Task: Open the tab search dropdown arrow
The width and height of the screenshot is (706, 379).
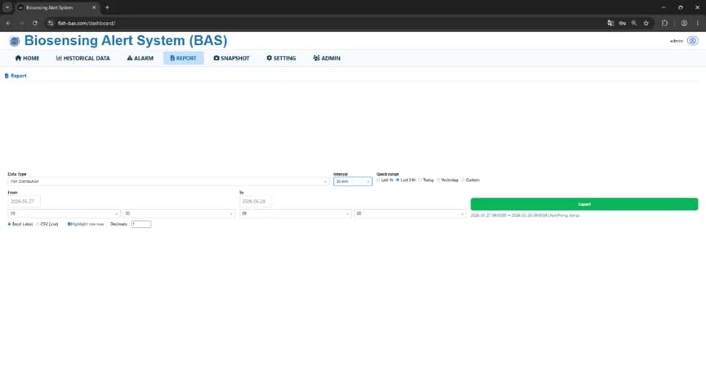Action: 7,7
